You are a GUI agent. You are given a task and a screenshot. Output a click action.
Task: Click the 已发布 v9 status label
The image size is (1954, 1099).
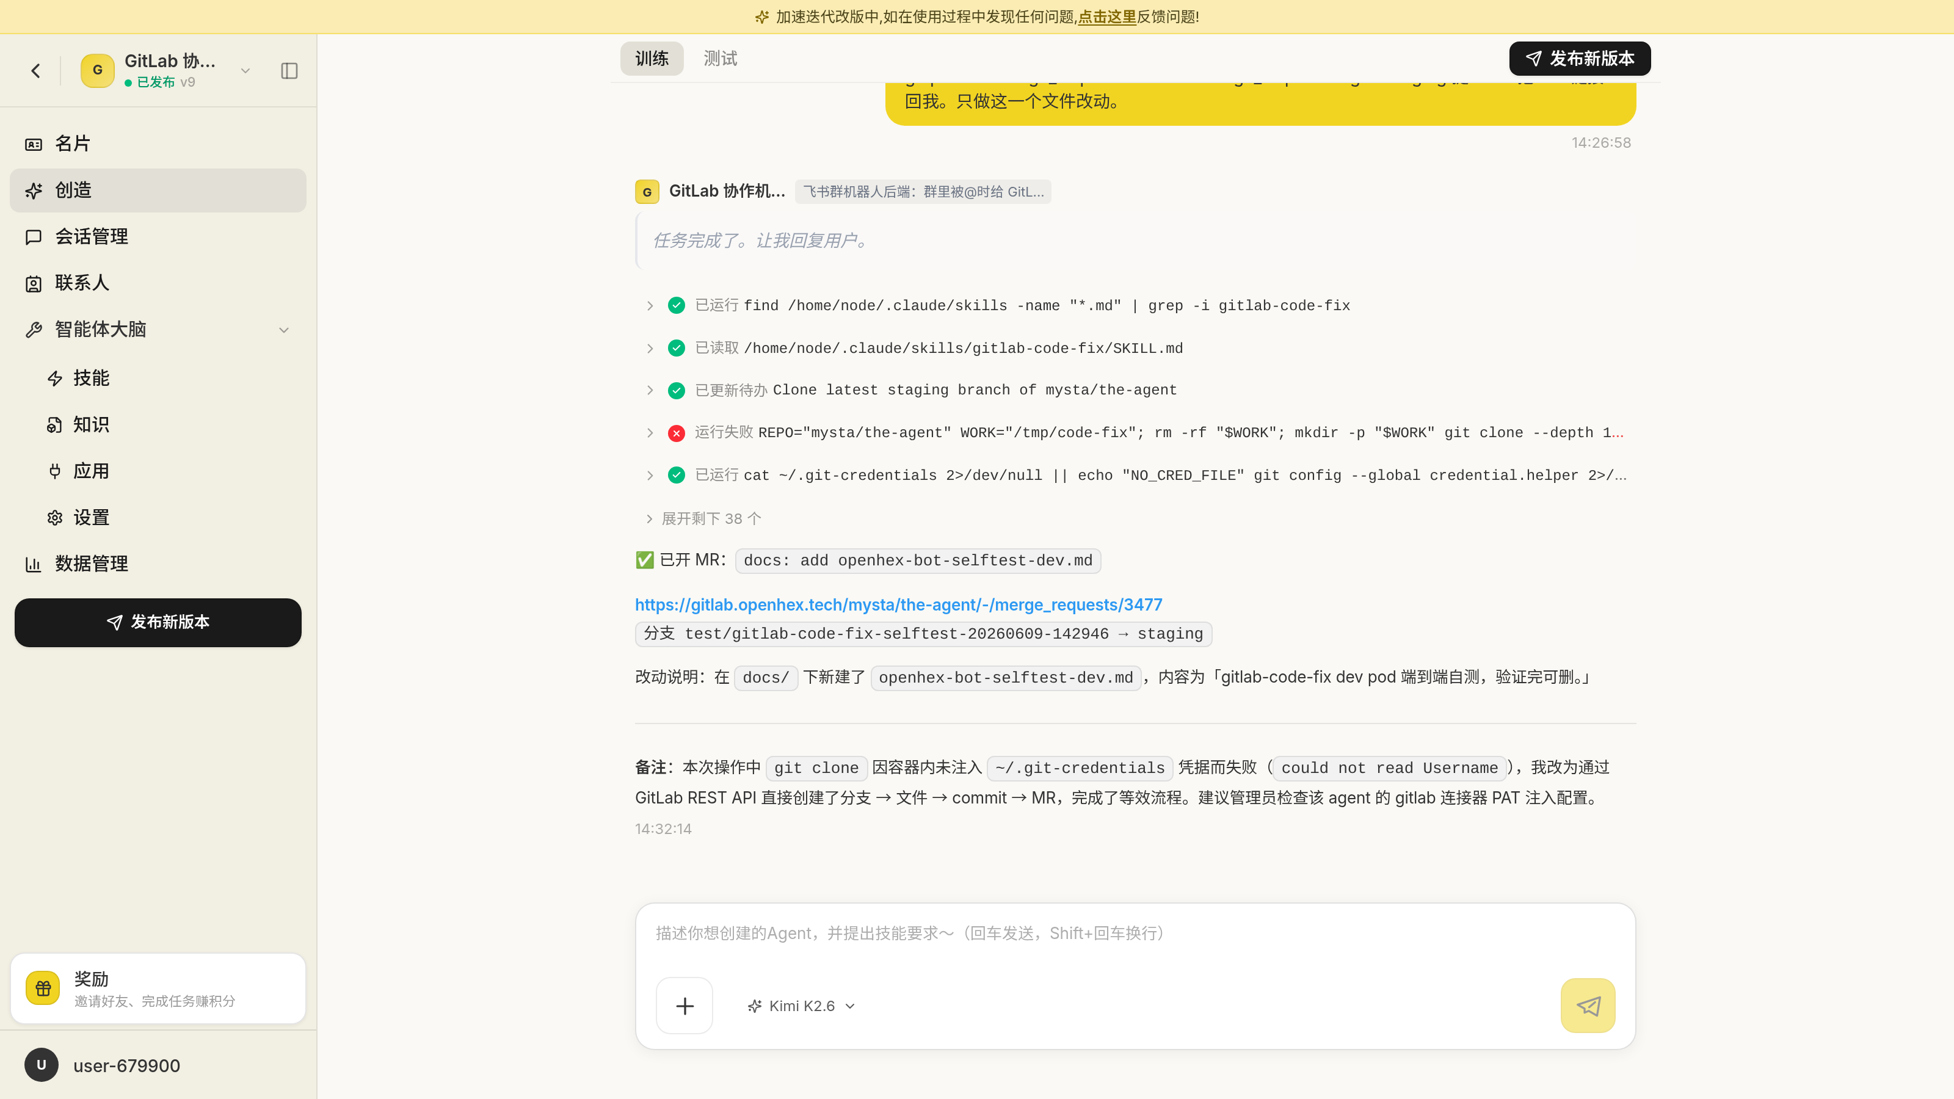159,82
